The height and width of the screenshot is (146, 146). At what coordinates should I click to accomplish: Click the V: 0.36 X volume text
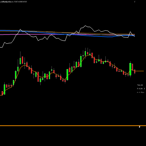pyautogui.click(x=141, y=89)
